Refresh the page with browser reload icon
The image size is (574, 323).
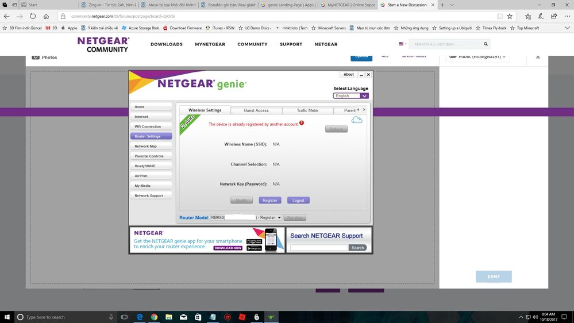(33, 17)
